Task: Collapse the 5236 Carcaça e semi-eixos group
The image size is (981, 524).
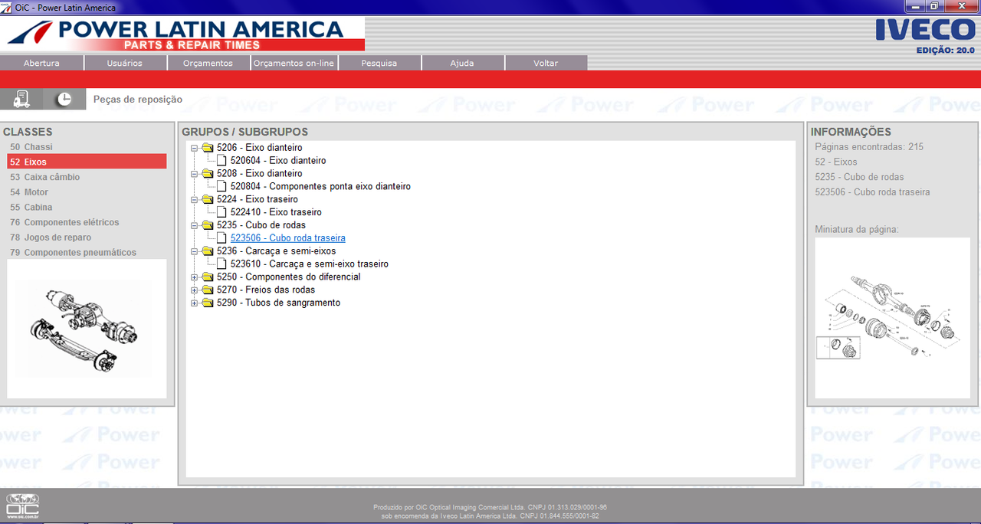Action: [194, 251]
